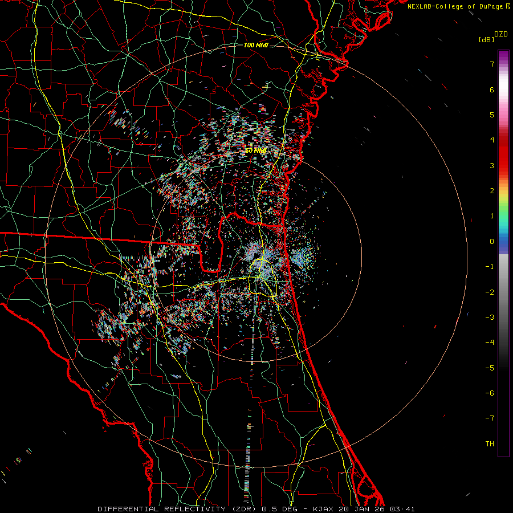Screen dimensions: 513x513
Task: Click the 2 value on the color scale
Action: (x=492, y=191)
